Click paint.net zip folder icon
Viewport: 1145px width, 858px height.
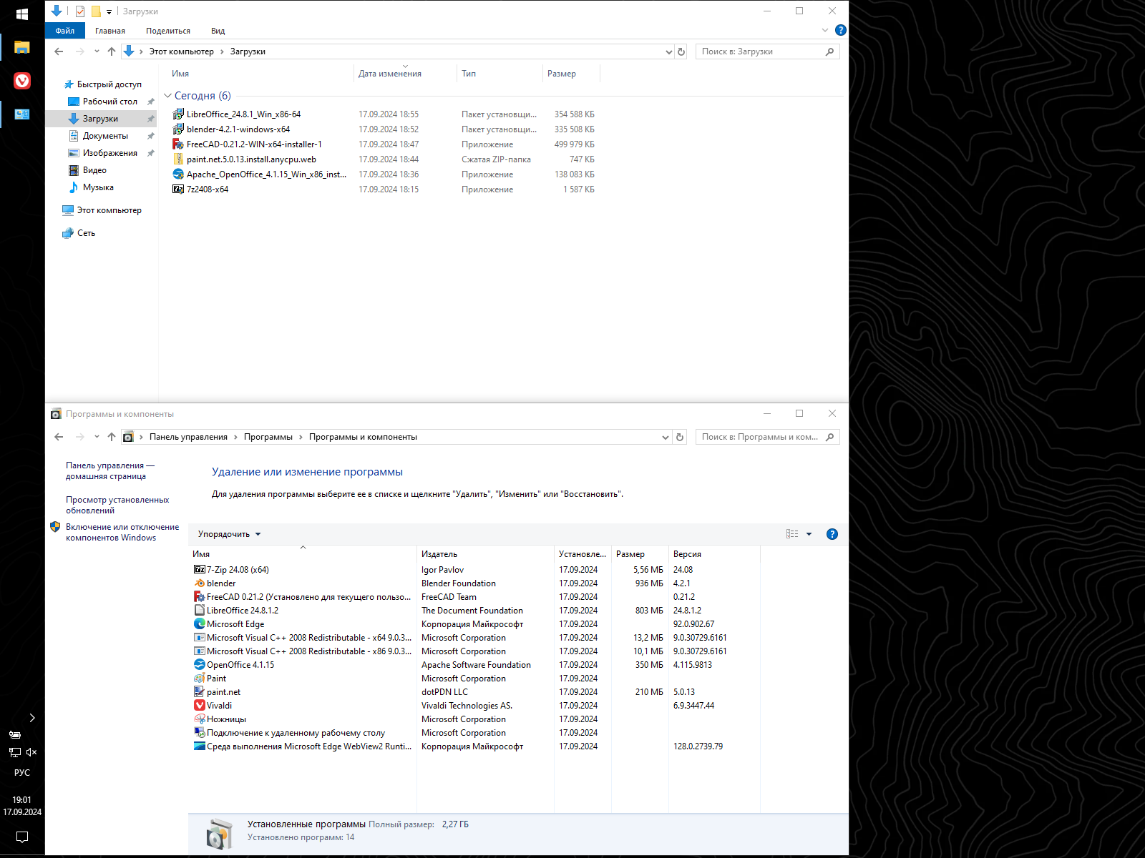(178, 159)
